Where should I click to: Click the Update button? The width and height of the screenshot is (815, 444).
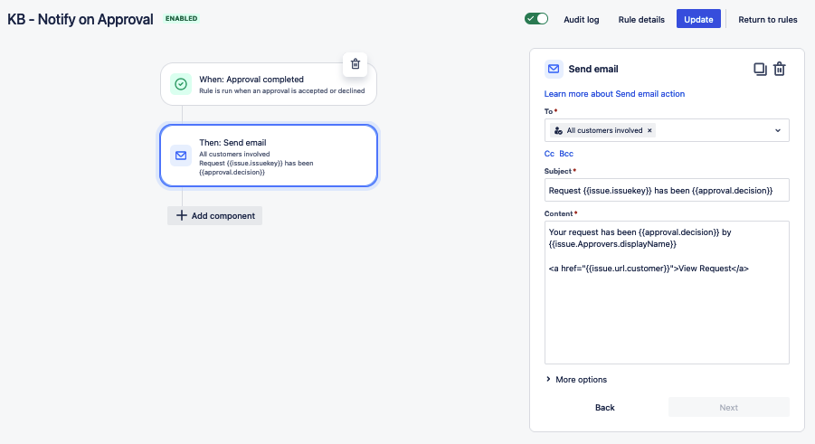pos(698,19)
